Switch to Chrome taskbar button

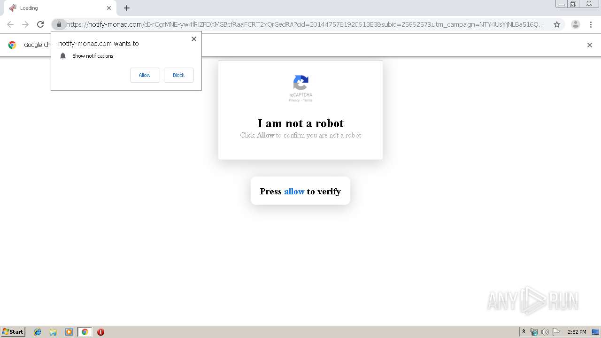(x=85, y=332)
